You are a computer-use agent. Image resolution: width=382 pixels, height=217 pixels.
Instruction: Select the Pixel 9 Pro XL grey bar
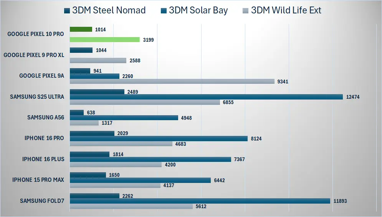click(x=98, y=60)
